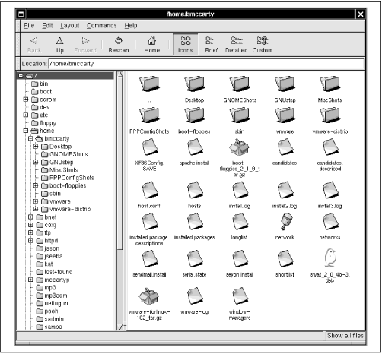Click the tree pane vertical scrollbar

click(x=120, y=201)
